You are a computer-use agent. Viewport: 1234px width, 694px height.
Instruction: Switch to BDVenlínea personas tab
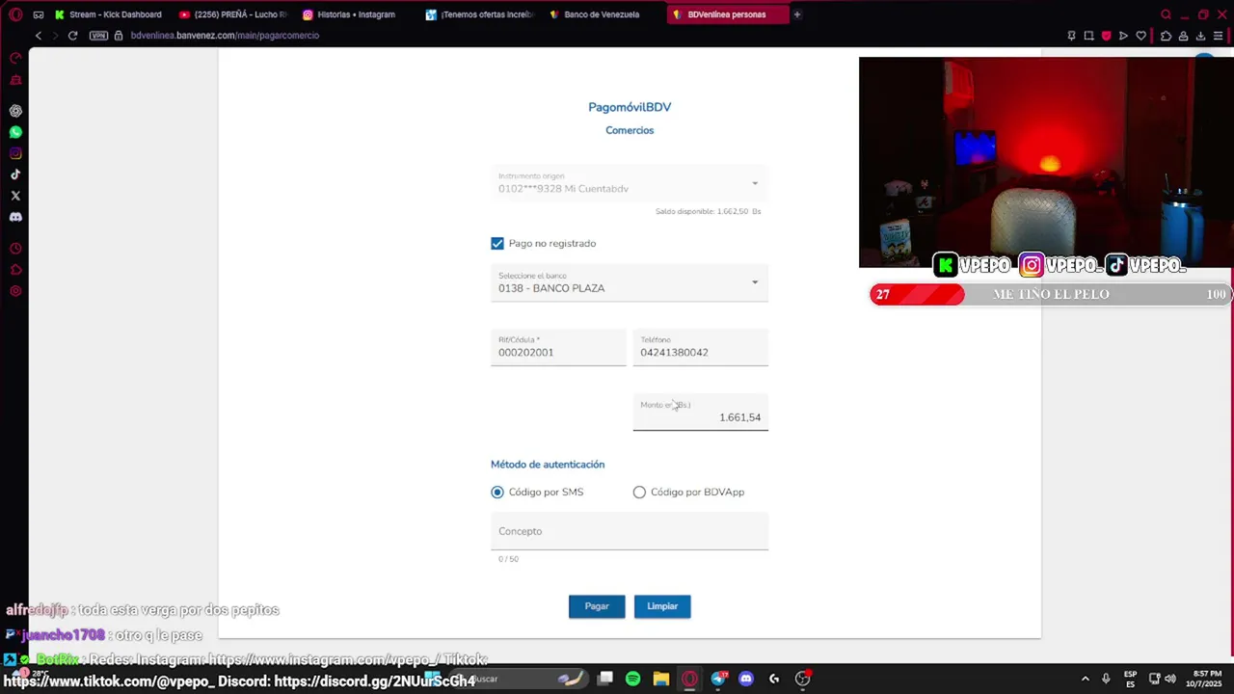(727, 14)
